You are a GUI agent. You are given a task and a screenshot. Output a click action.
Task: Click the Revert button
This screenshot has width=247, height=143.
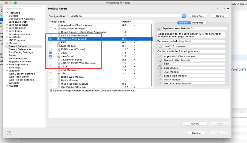(195, 123)
